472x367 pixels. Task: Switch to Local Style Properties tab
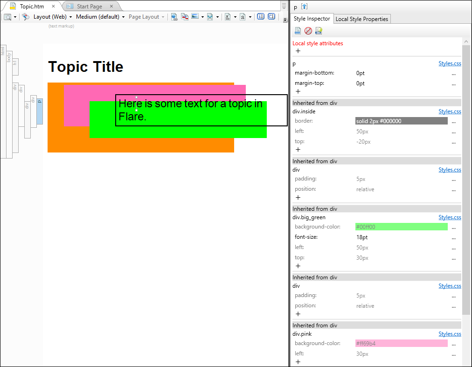(x=362, y=19)
